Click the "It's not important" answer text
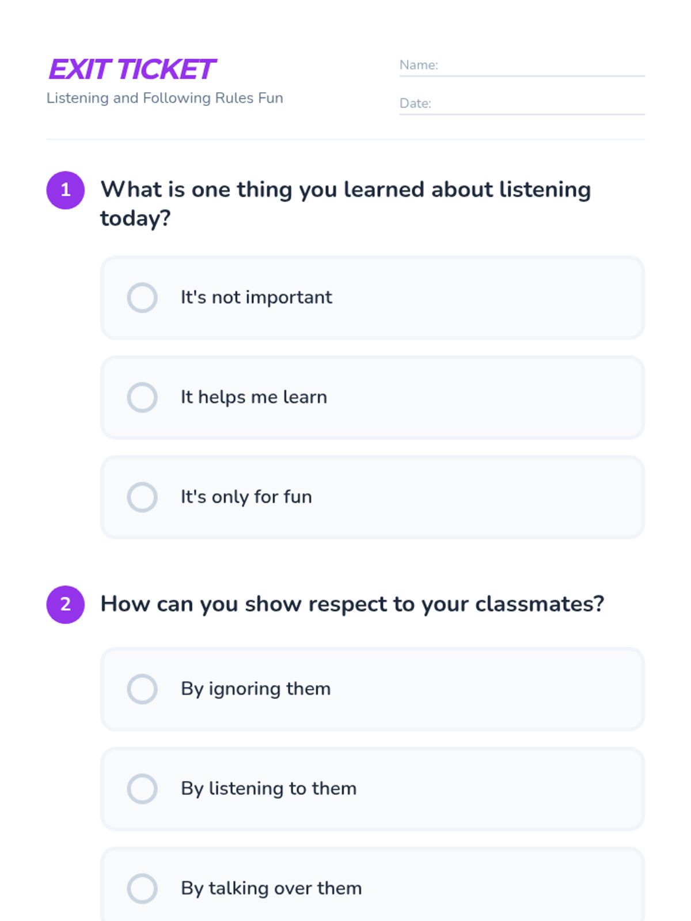This screenshot has width=691, height=921. [256, 298]
